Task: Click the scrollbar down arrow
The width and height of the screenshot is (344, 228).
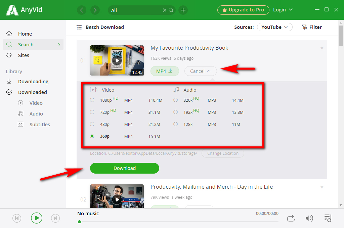Action: pos(341,205)
